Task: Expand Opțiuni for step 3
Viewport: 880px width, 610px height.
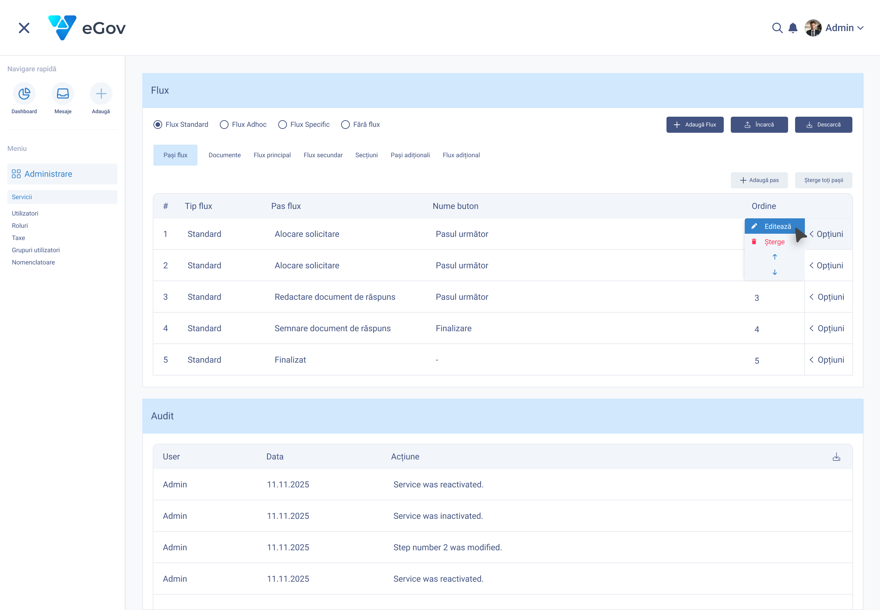Action: [827, 297]
